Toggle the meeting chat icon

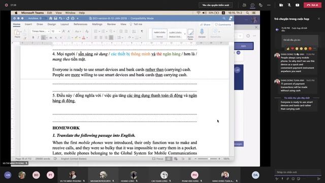click(x=252, y=5)
